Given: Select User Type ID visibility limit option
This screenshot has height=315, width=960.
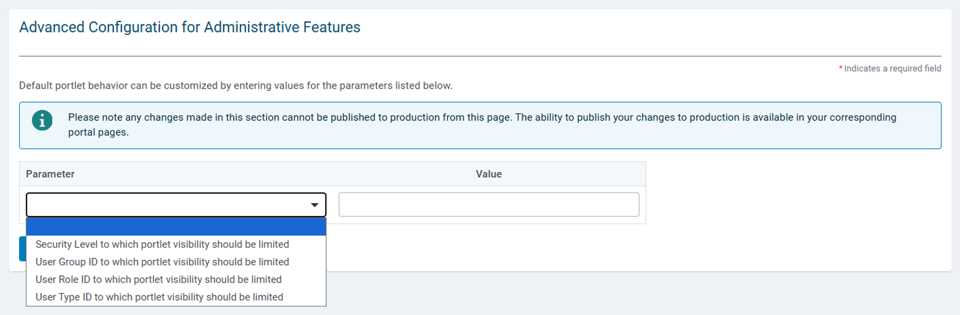Looking at the screenshot, I should click(x=159, y=297).
